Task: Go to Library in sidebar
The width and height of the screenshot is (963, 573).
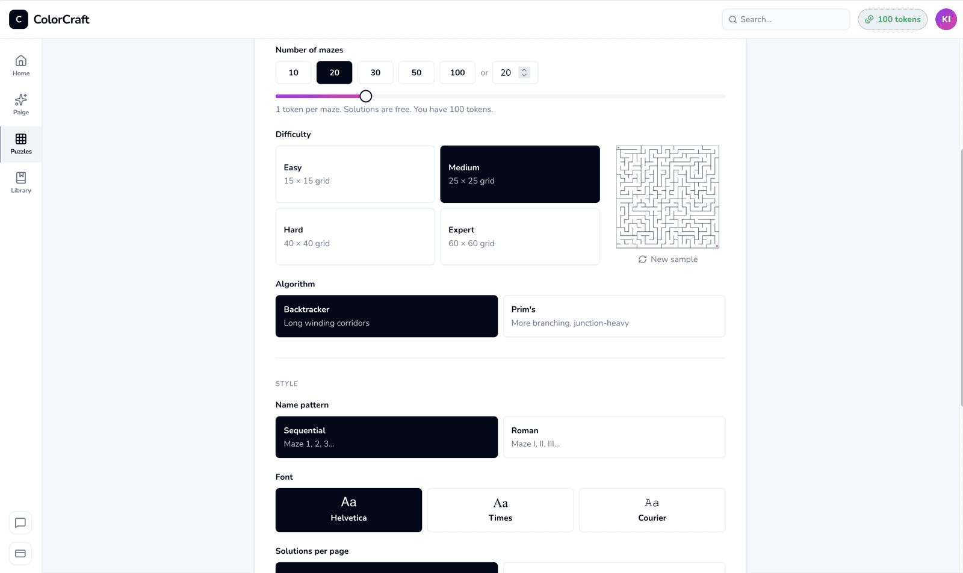Action: 21,182
